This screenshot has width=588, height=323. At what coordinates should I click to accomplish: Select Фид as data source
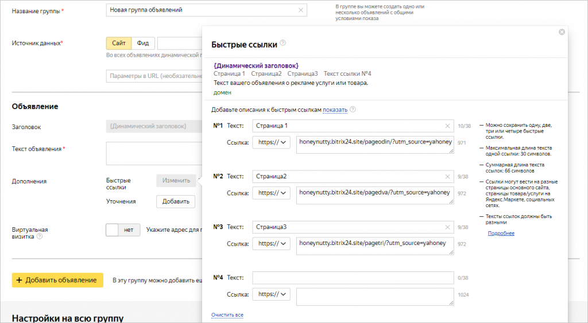(x=142, y=43)
